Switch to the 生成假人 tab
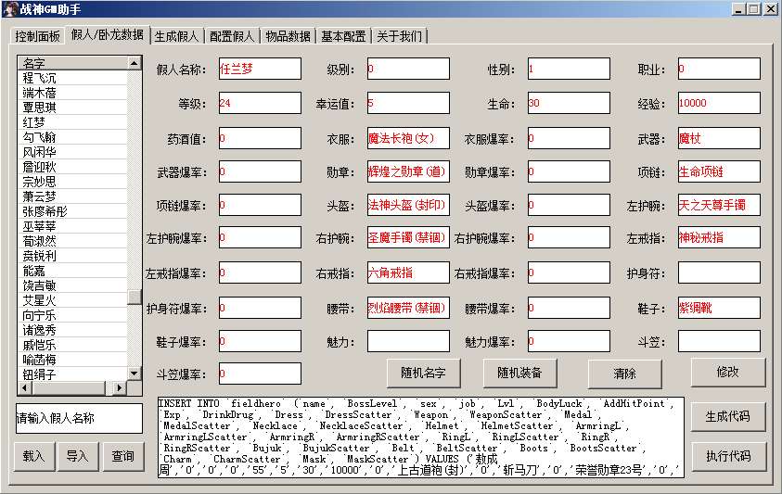Screen dimensions: 782x494 176,36
